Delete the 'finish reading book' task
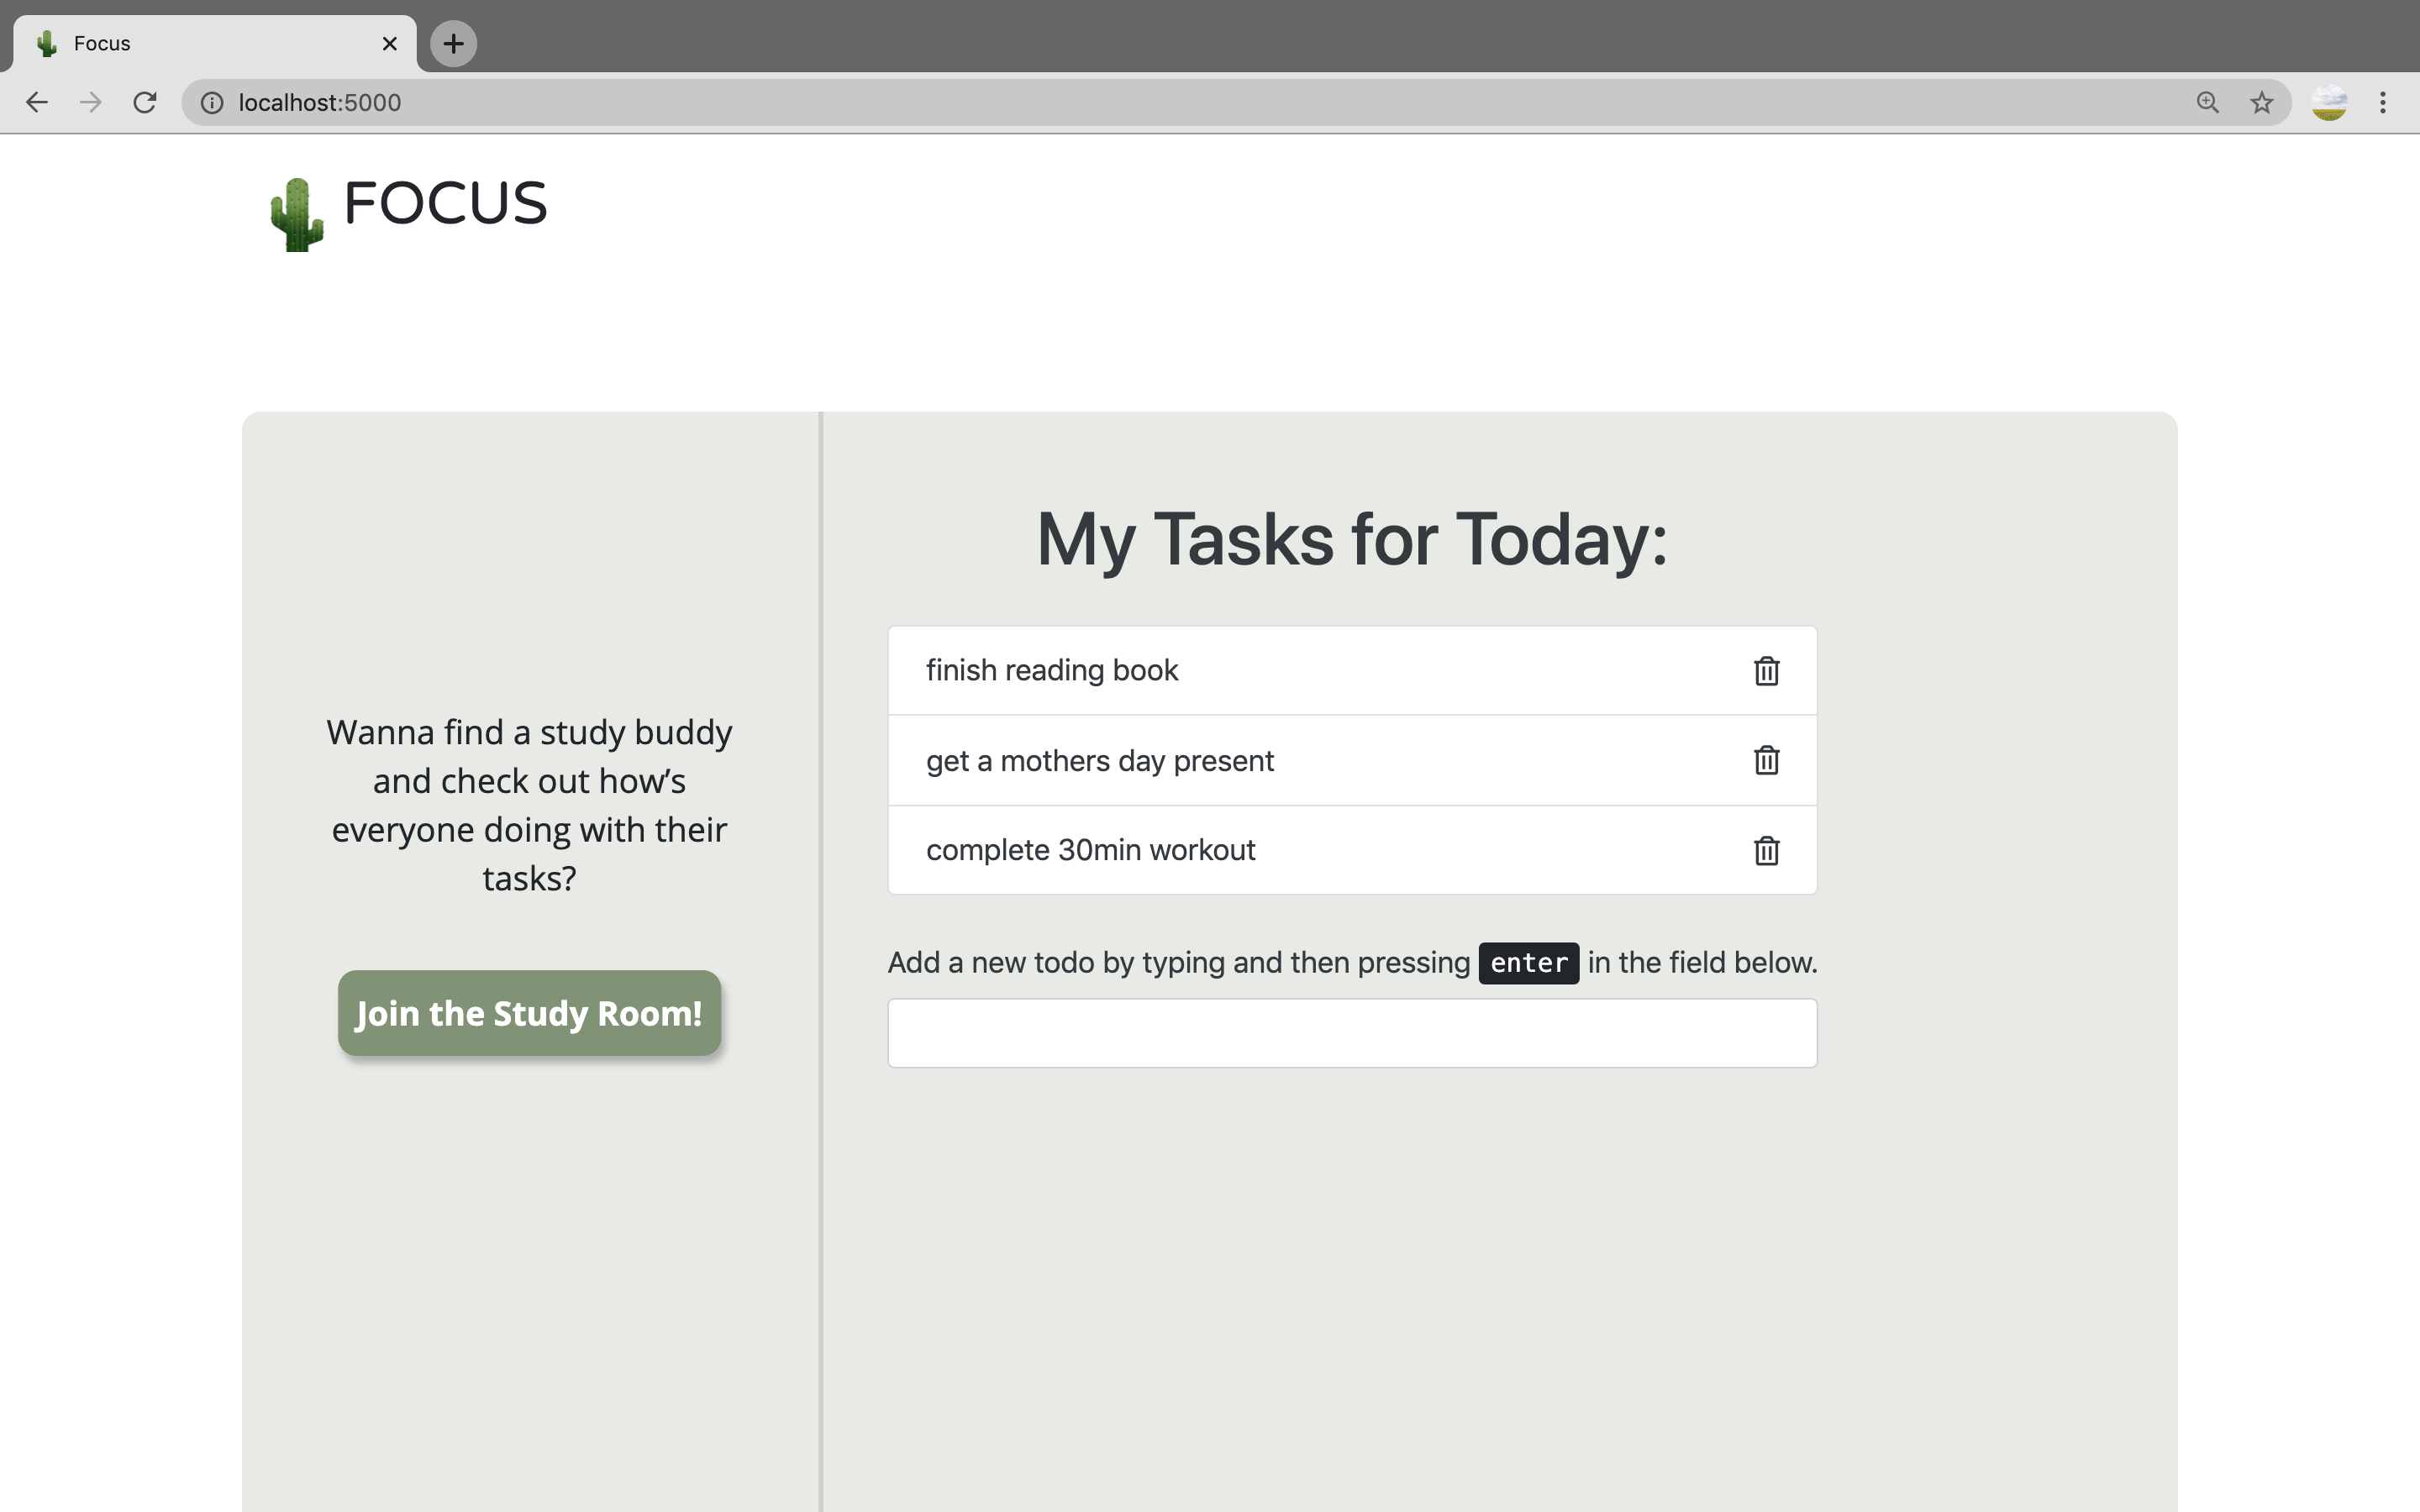Image resolution: width=2420 pixels, height=1512 pixels. point(1766,671)
